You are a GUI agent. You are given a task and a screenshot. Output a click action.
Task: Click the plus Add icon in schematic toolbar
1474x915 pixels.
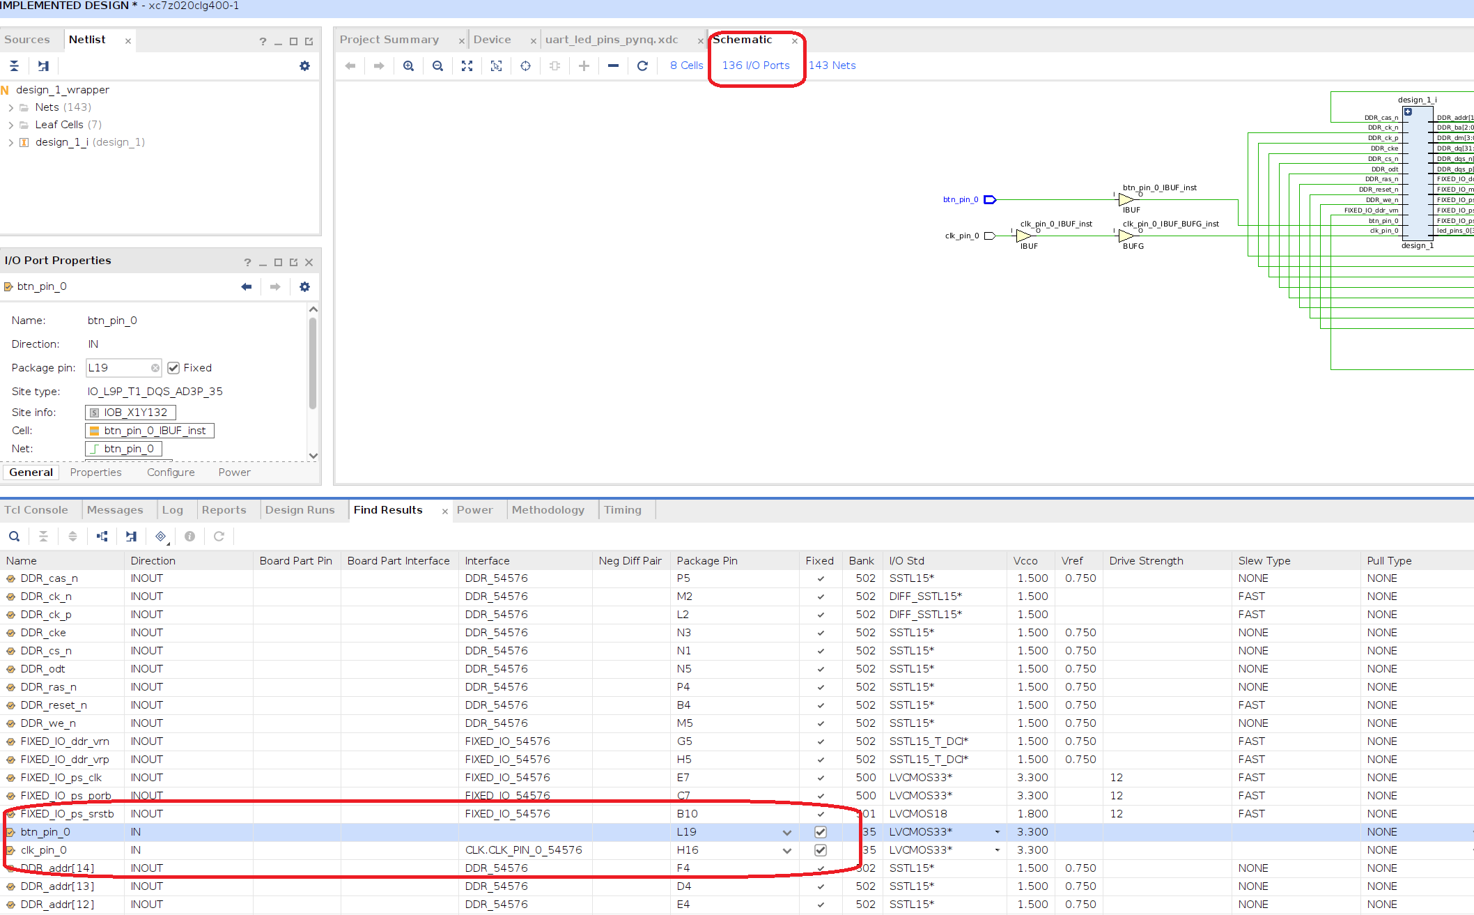click(x=584, y=66)
